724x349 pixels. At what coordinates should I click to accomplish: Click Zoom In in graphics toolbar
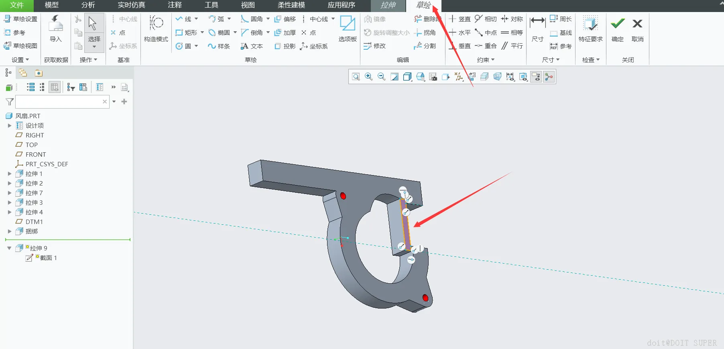coord(369,77)
